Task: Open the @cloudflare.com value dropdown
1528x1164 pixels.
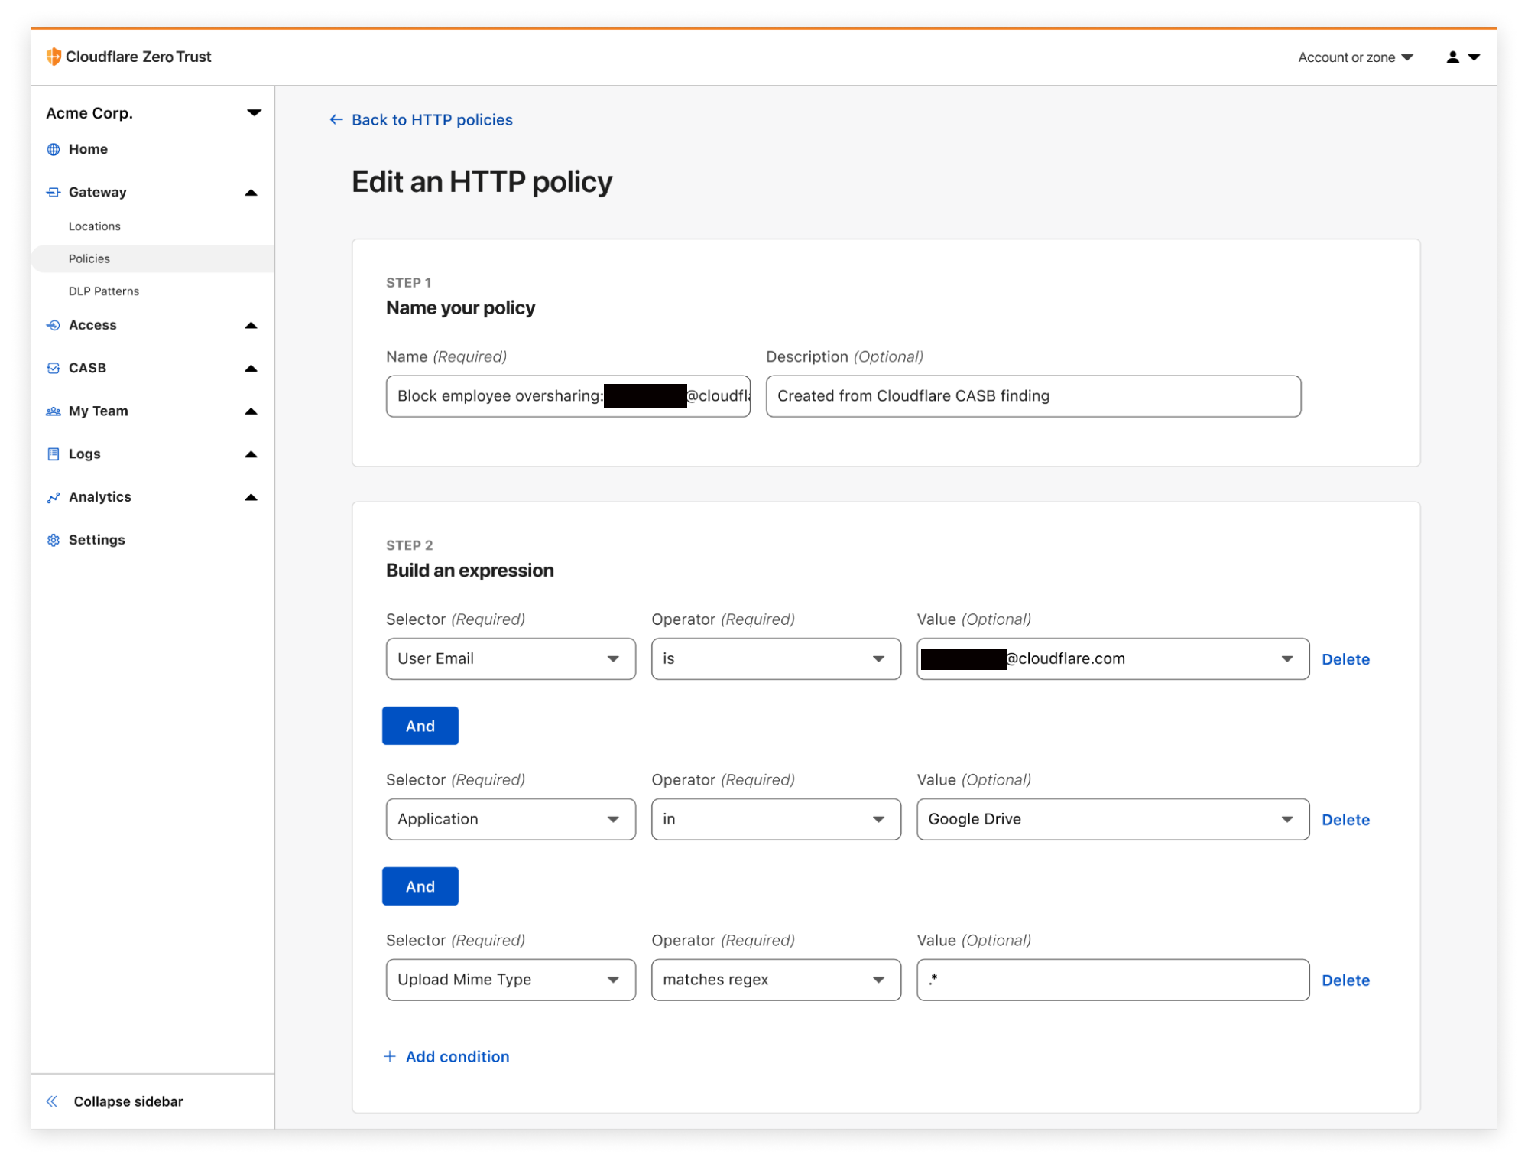Action: pyautogui.click(x=1113, y=658)
